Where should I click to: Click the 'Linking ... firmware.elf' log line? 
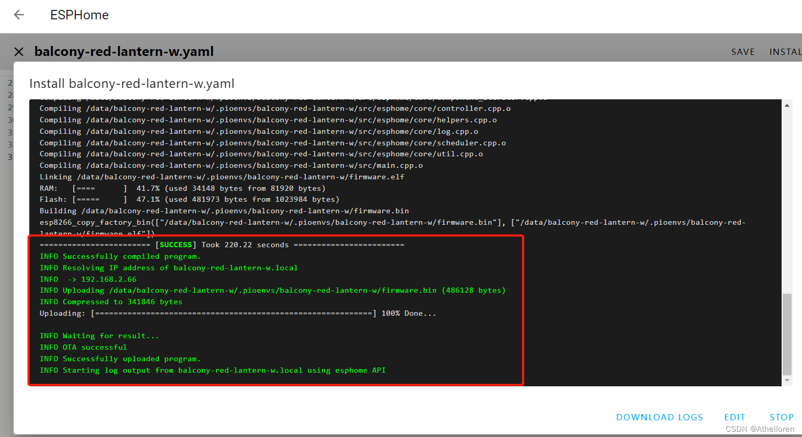[x=222, y=177]
